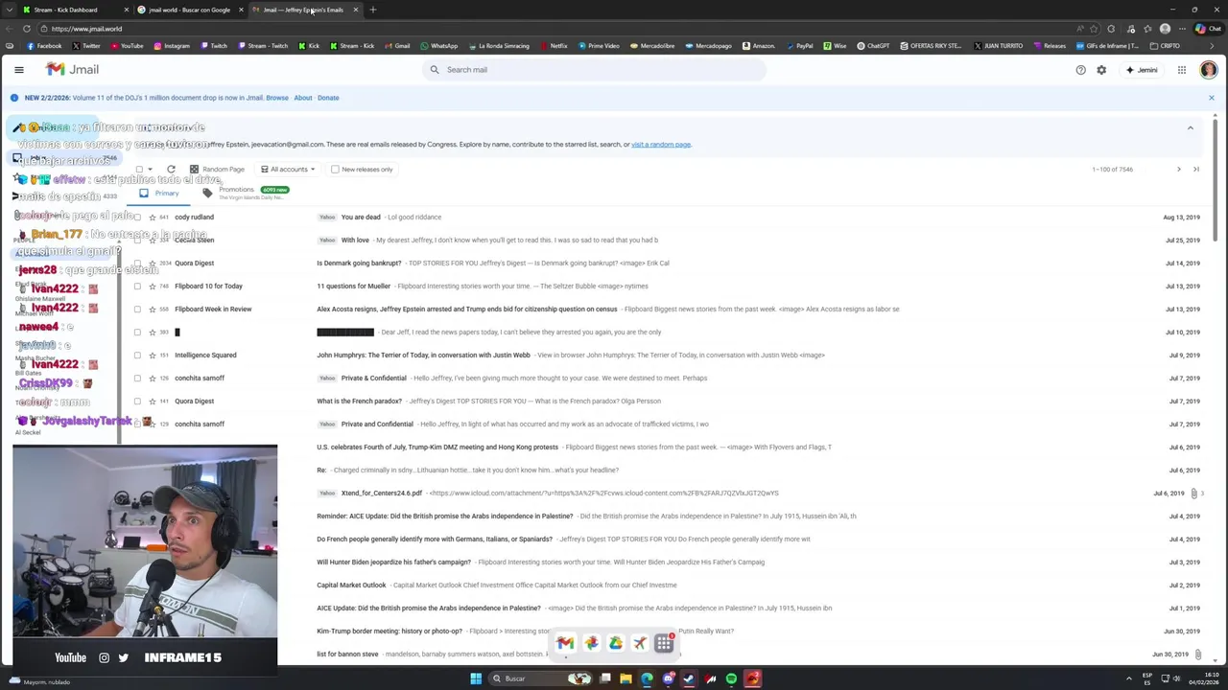Open the ChatGPT bookmark

pyautogui.click(x=873, y=46)
